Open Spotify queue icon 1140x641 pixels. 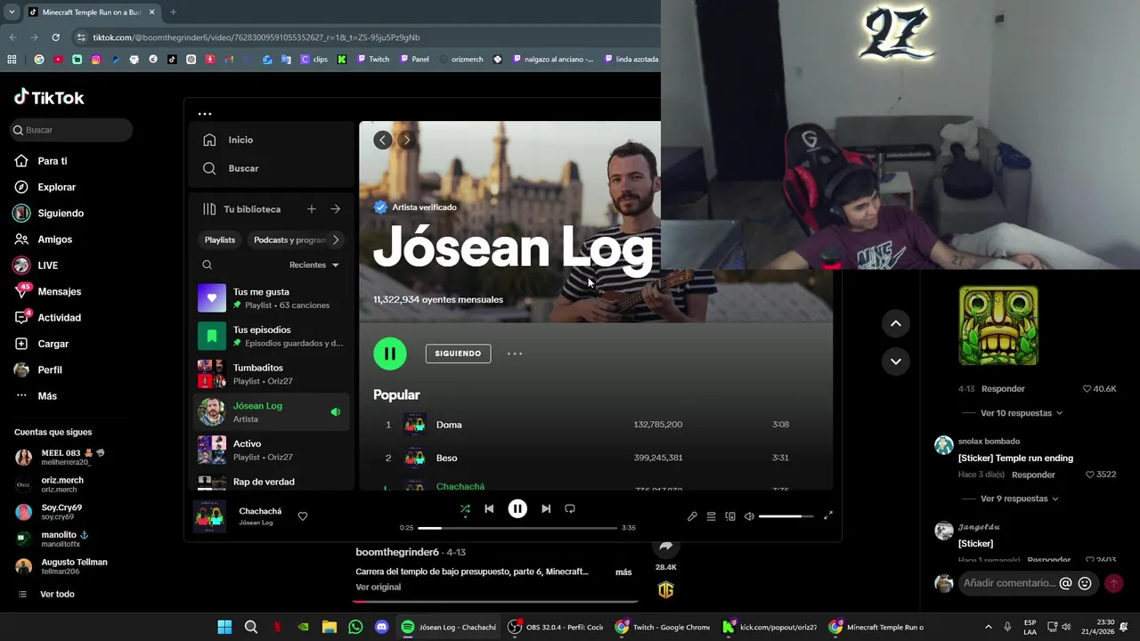(x=711, y=516)
